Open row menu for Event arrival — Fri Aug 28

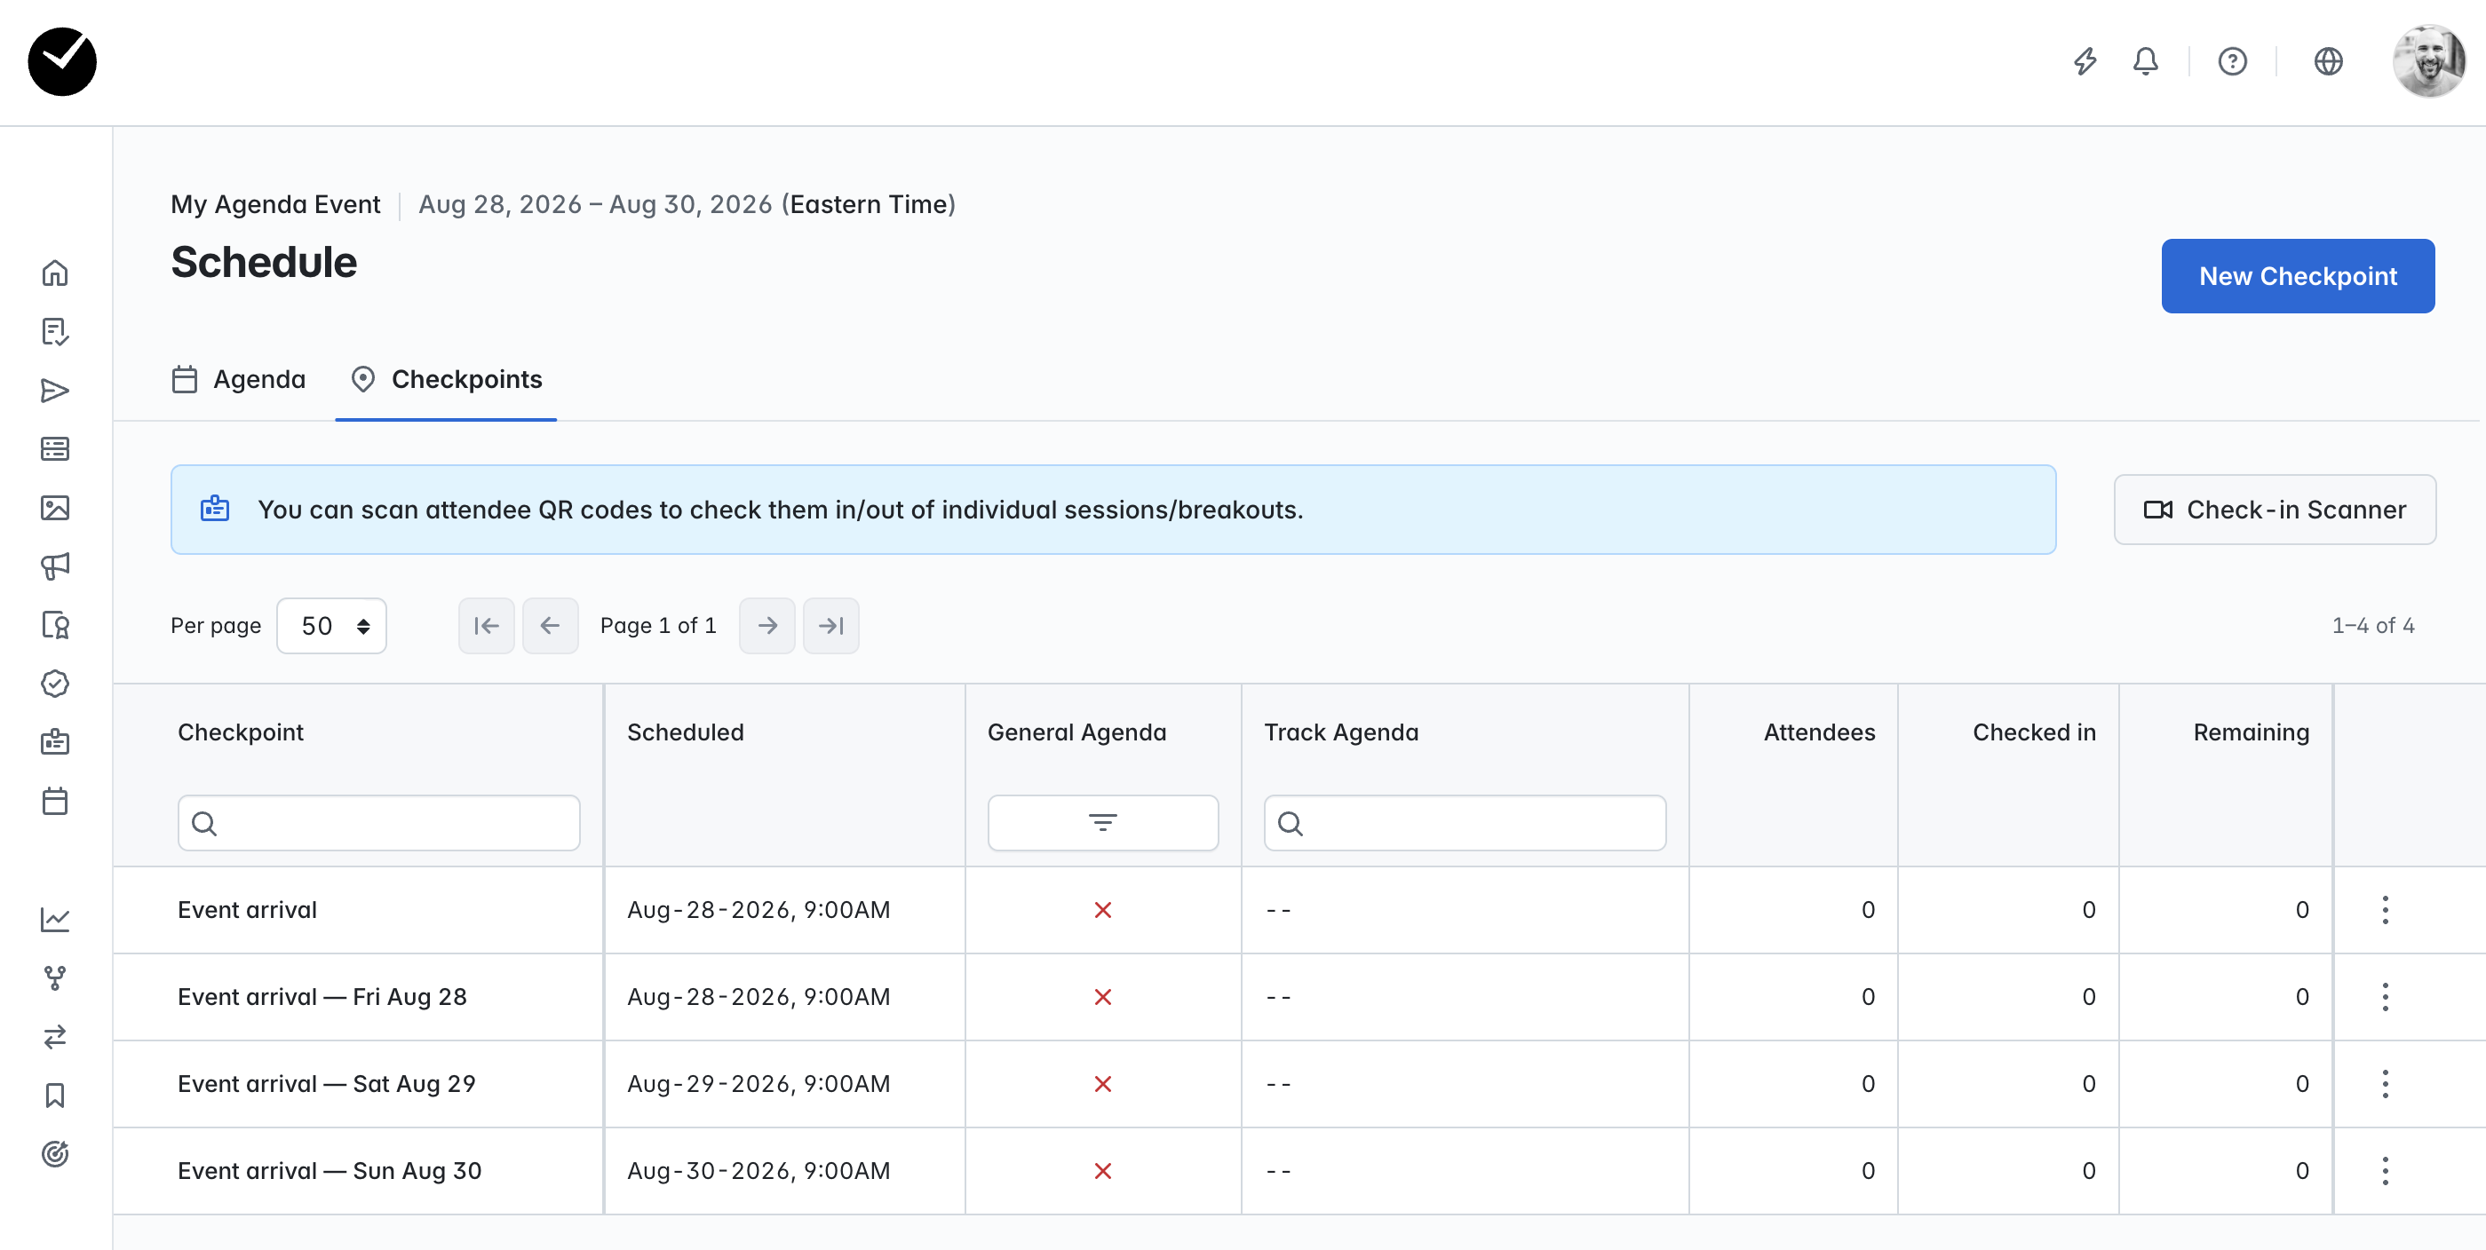[2384, 996]
